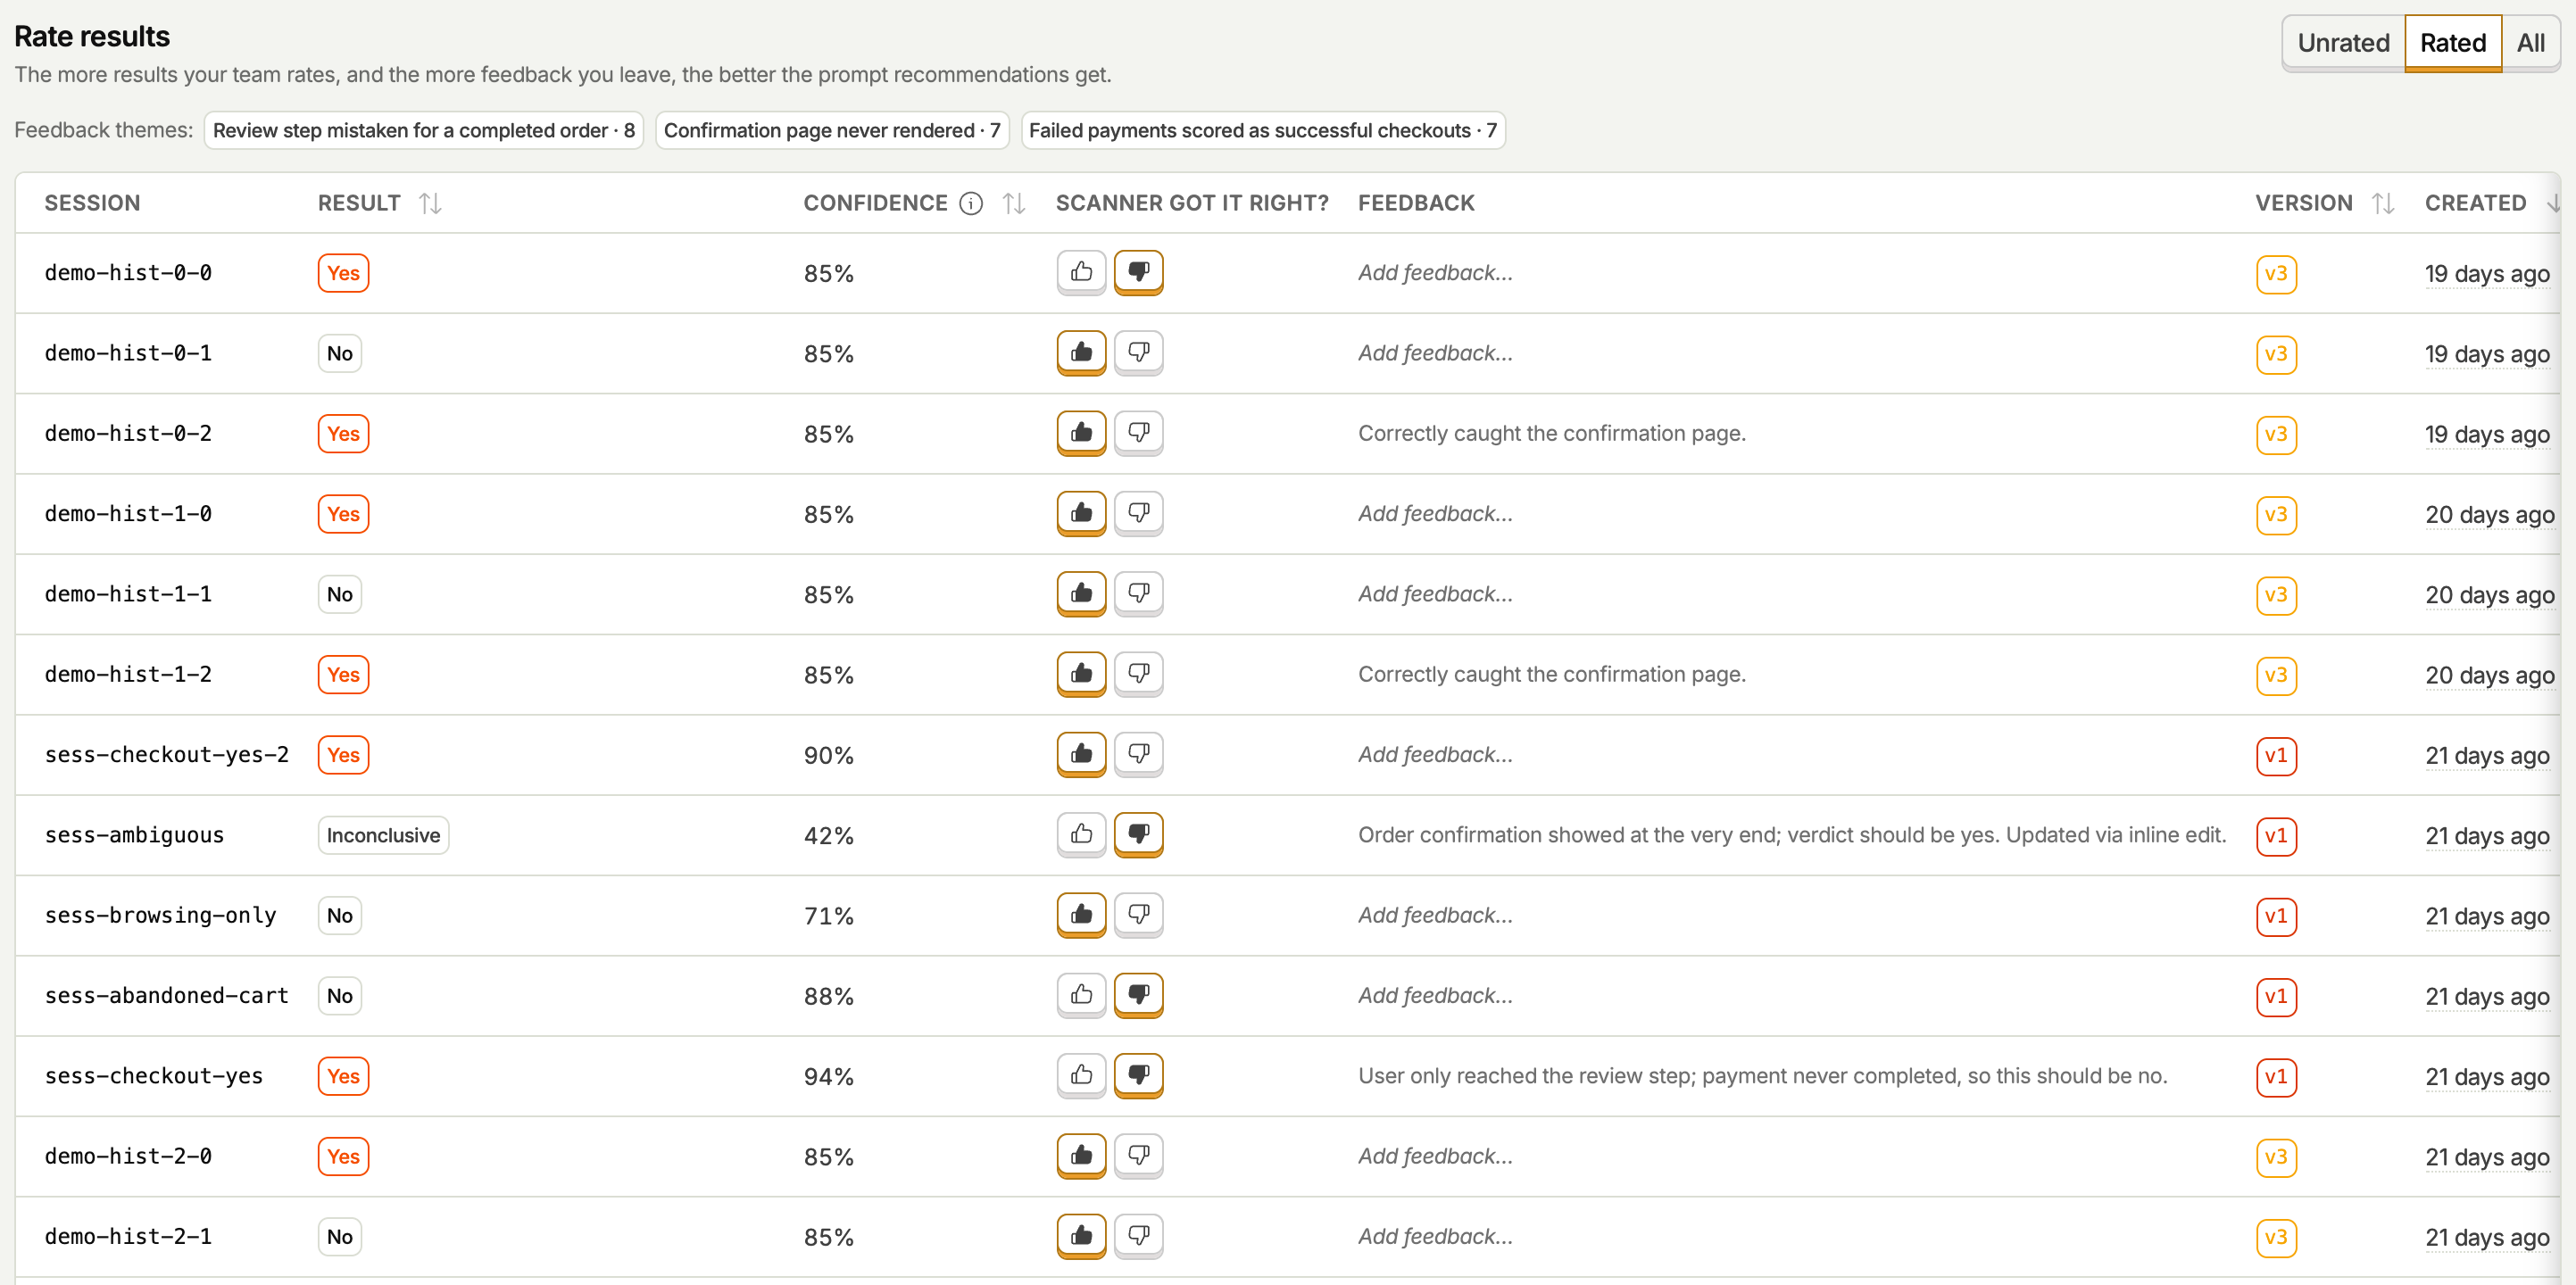
Task: Click thumbs down for demo-hist-2-1
Action: coord(1138,1236)
